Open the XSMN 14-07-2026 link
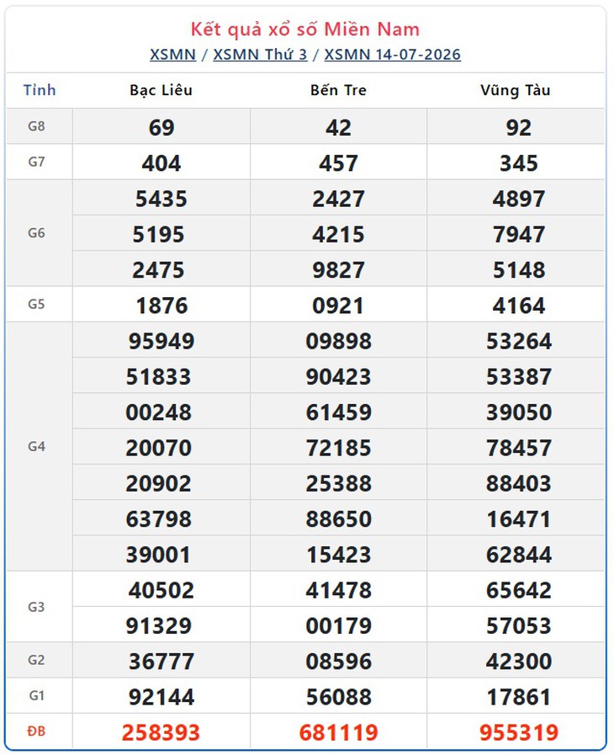The image size is (614, 755). (392, 55)
